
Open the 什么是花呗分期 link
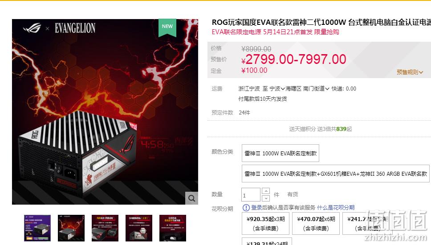[336, 208]
